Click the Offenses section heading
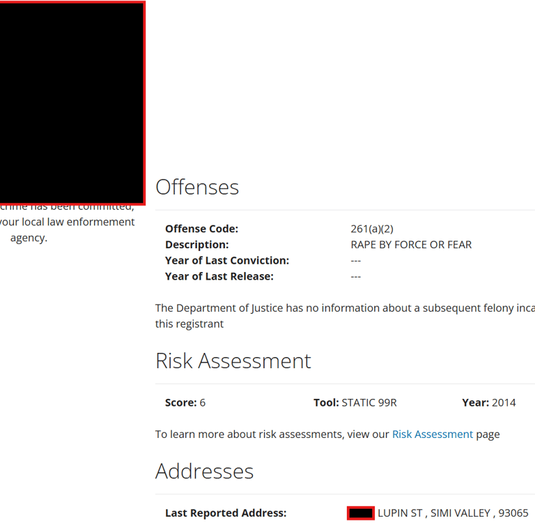The height and width of the screenshot is (523, 535). 197,187
